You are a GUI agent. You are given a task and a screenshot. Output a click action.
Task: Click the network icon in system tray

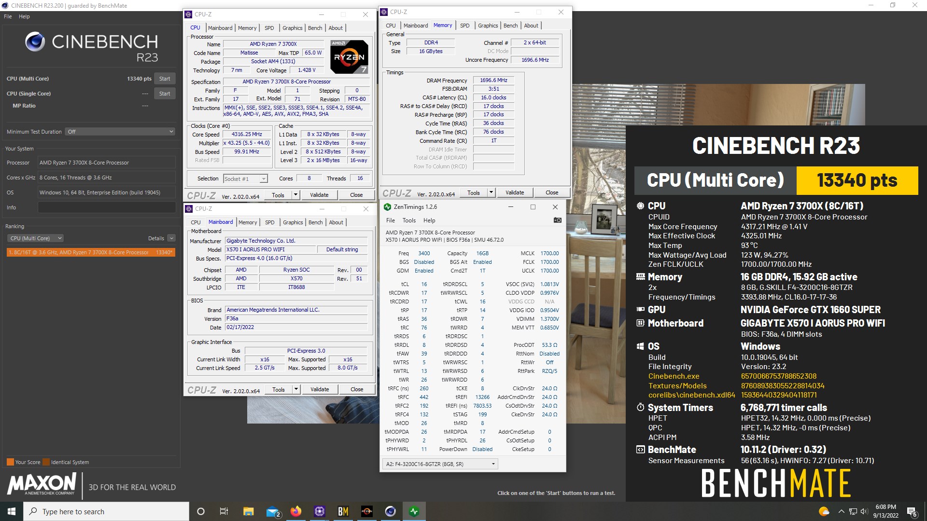[x=853, y=511]
